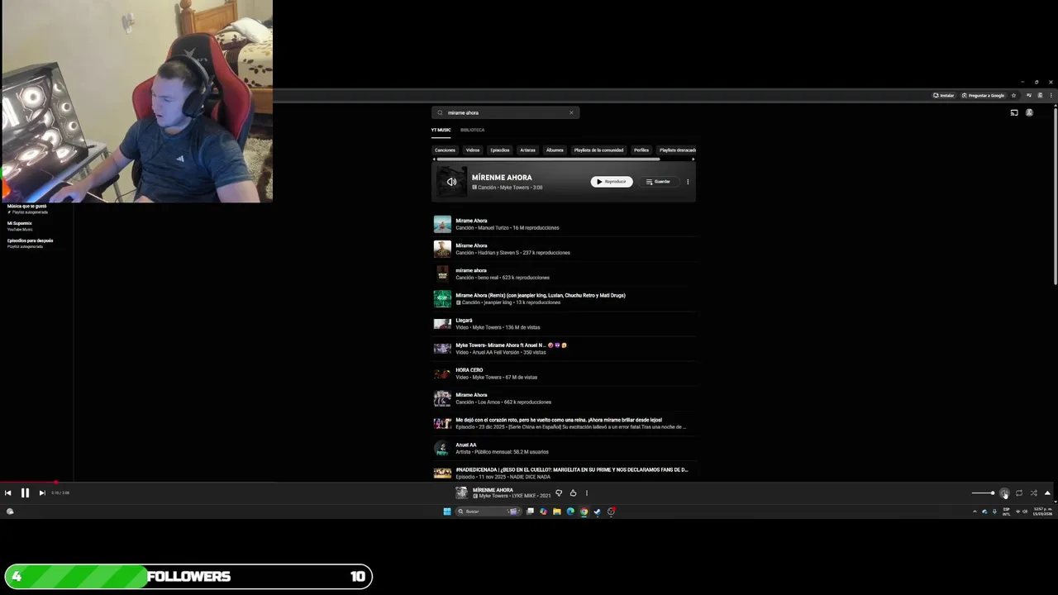Viewport: 1058px width, 595px height.
Task: Open the "Episodios para después" playlist
Action: pos(30,243)
